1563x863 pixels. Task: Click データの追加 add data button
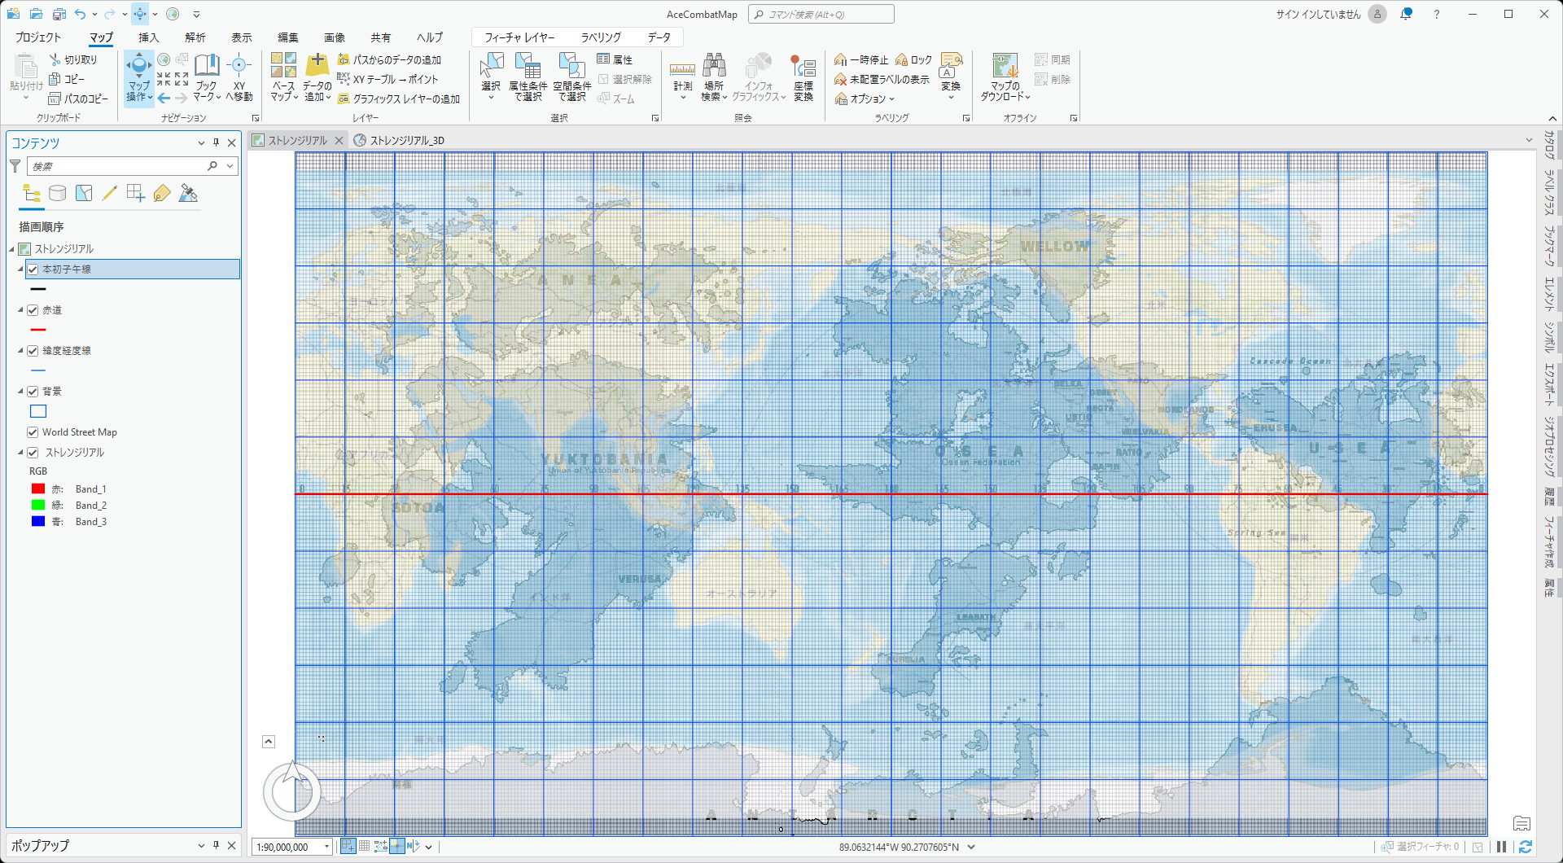click(x=317, y=78)
